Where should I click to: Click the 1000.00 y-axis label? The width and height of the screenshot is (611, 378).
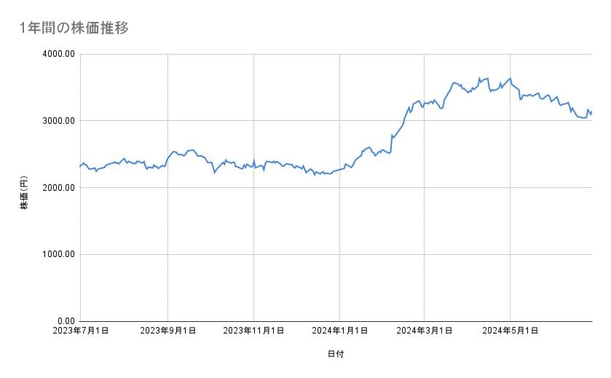[57, 254]
